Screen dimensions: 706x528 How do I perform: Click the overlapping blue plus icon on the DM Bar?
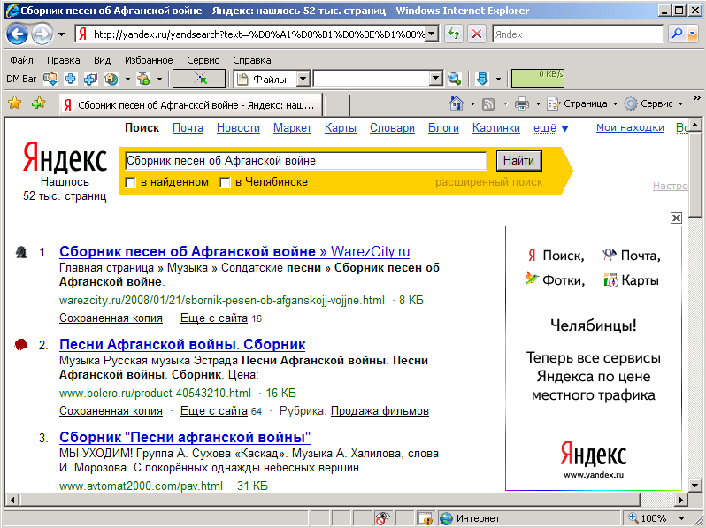tap(90, 79)
